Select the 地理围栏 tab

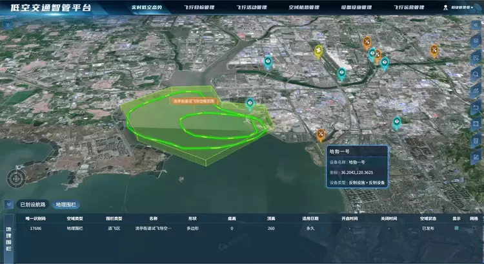click(65, 204)
